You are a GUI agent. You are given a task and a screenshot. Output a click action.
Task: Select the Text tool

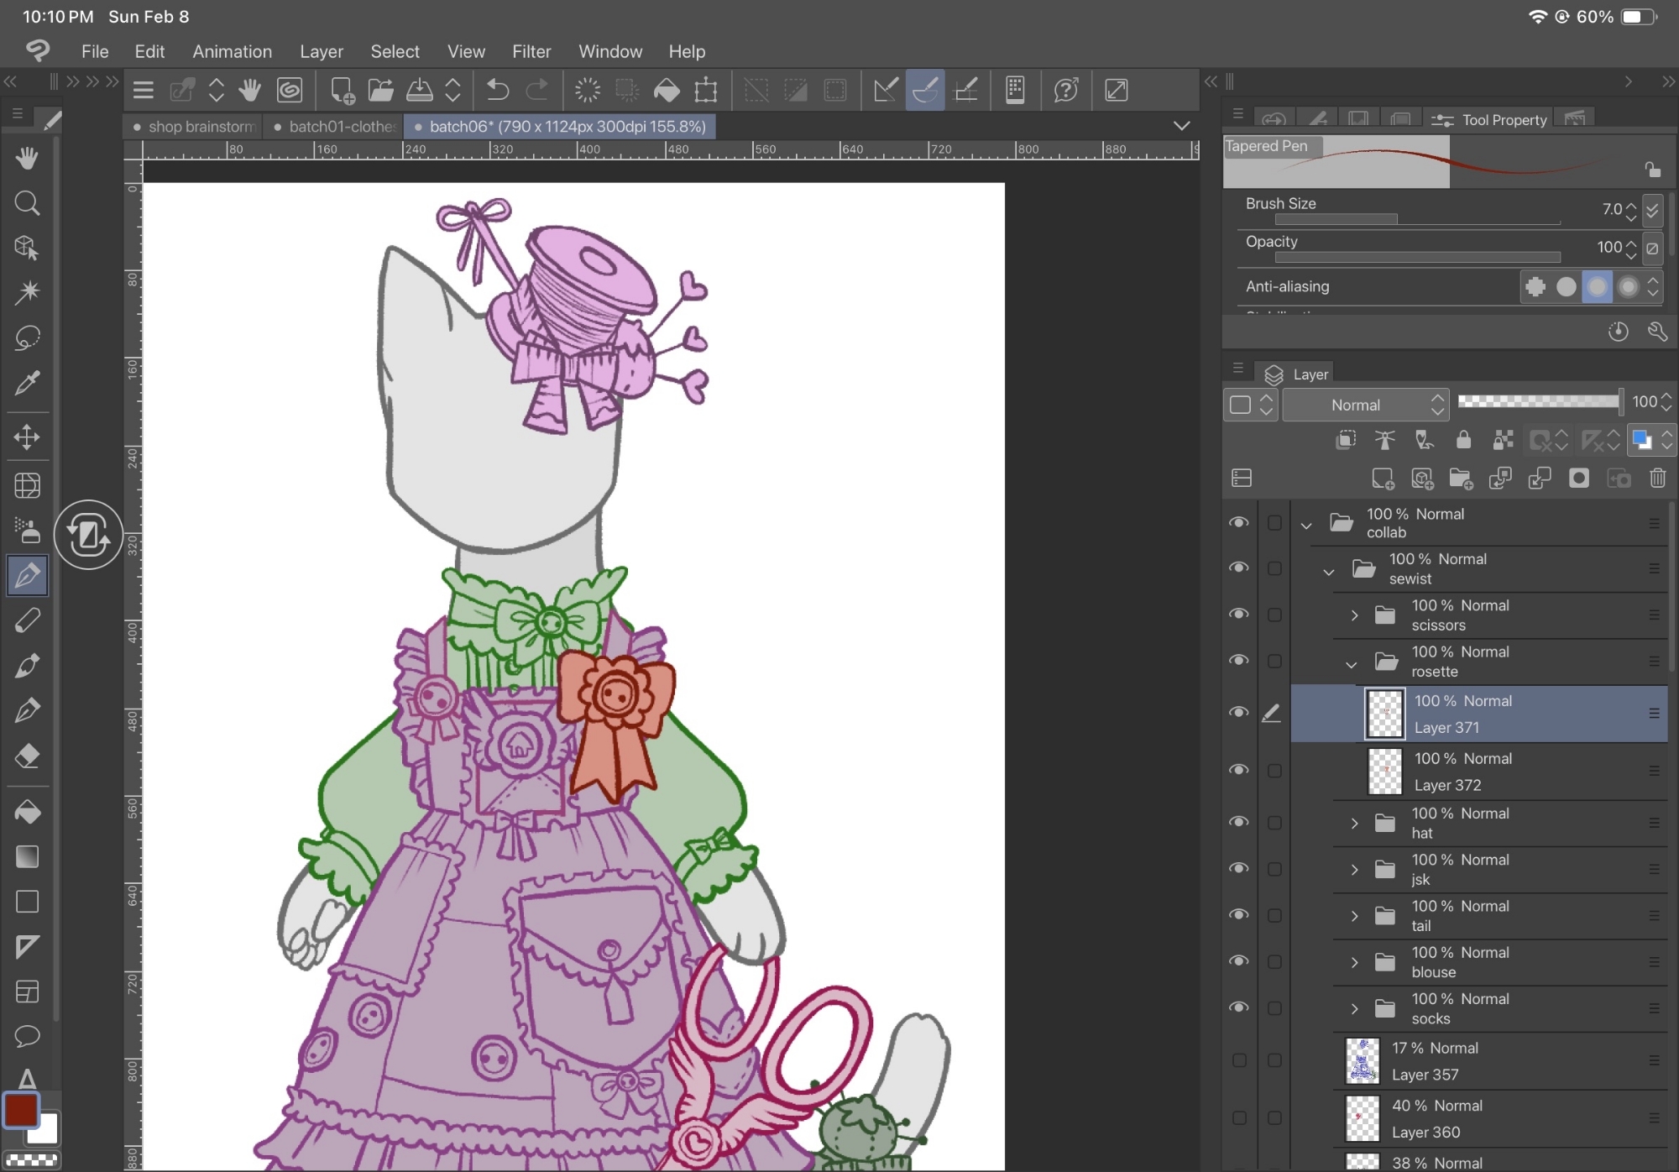point(27,1078)
